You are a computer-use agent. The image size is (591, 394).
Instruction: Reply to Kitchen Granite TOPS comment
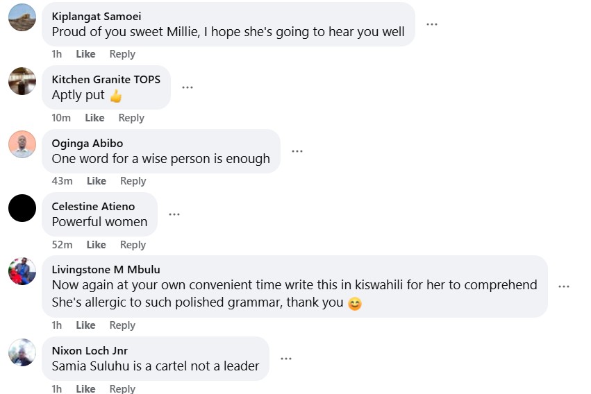pyautogui.click(x=131, y=118)
